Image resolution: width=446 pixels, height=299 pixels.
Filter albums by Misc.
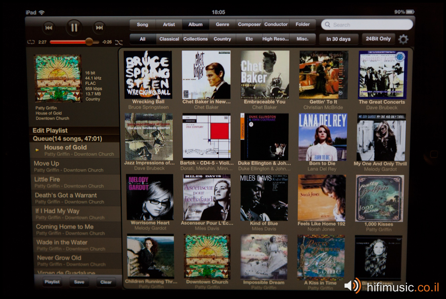[x=303, y=39]
